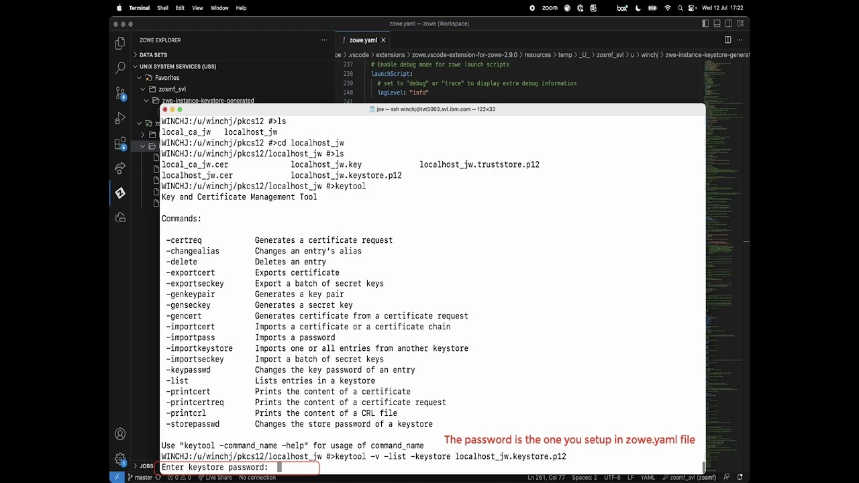The height and width of the screenshot is (483, 859).
Task: Click the Terminal ssh window title bar
Action: pyautogui.click(x=432, y=109)
